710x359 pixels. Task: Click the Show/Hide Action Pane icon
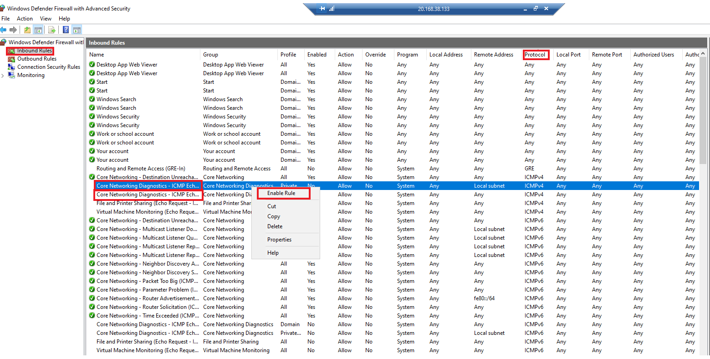77,30
